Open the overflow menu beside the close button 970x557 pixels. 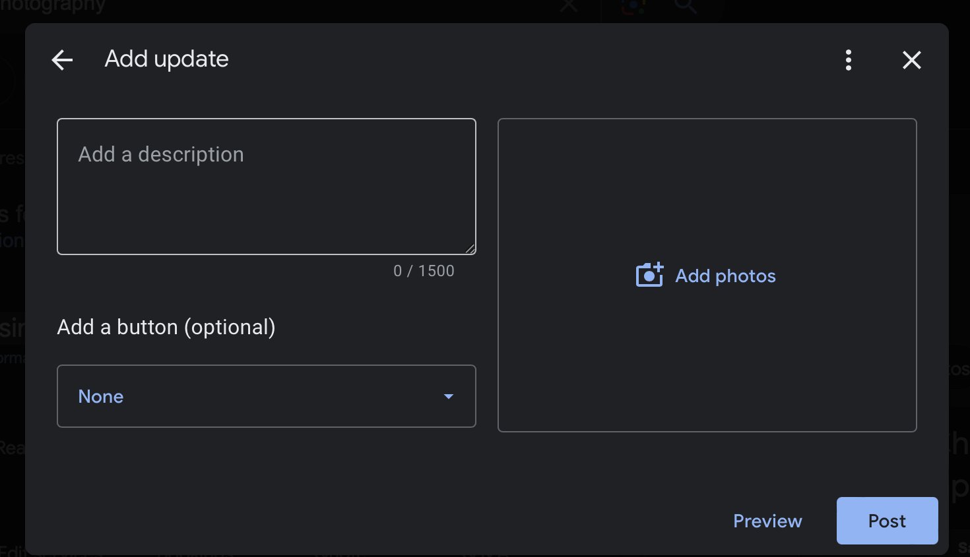[849, 59]
